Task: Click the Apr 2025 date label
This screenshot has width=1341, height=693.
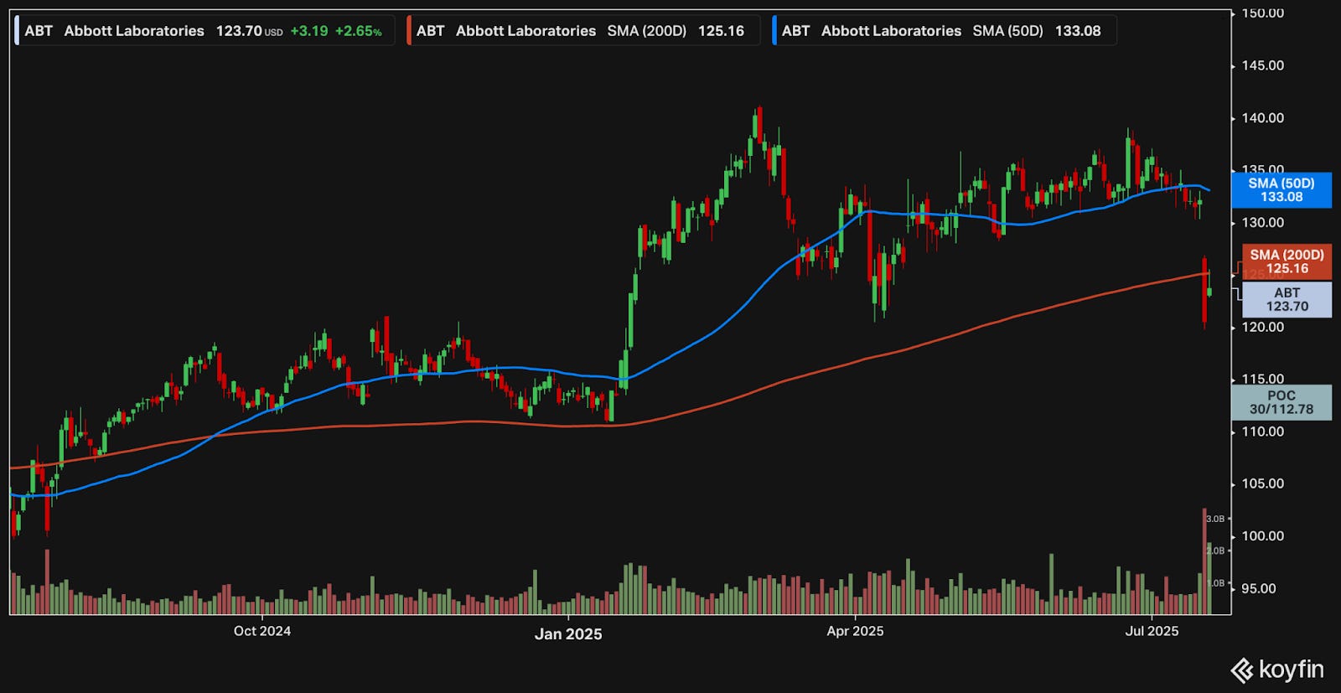Action: [855, 631]
